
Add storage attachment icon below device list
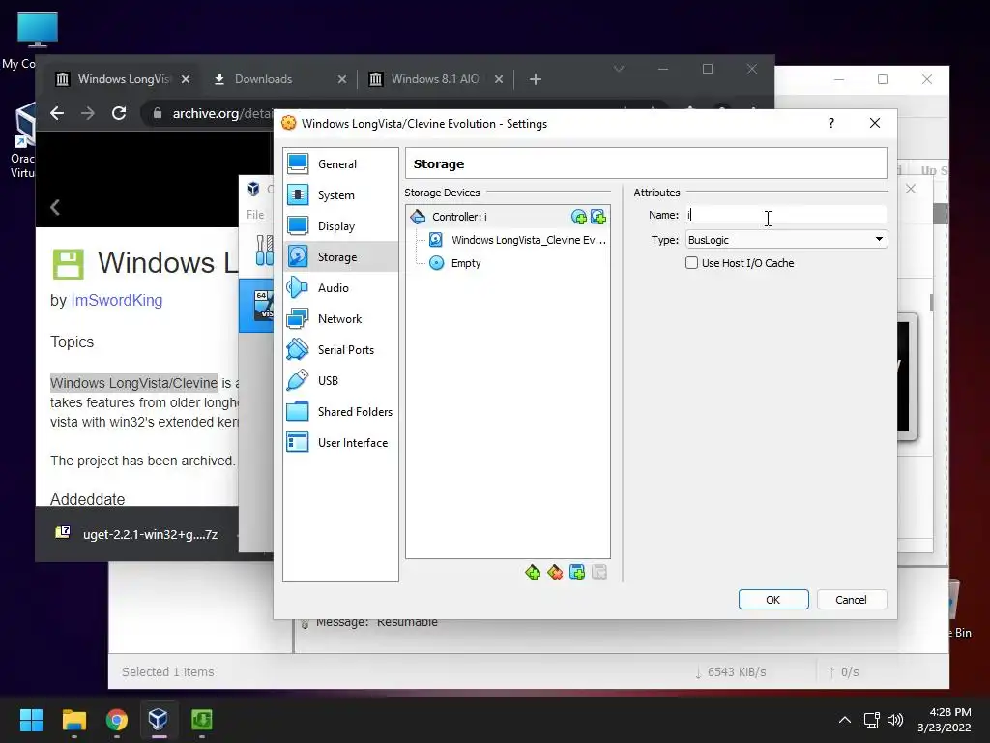click(x=577, y=573)
